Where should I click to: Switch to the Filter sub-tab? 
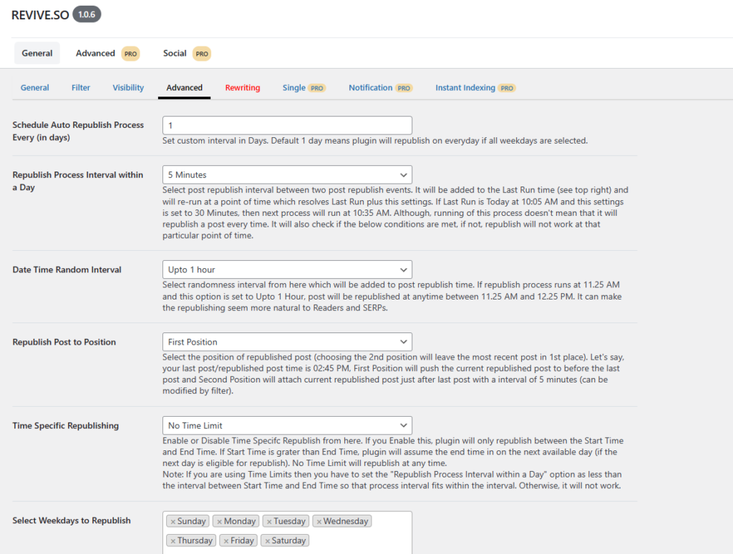pyautogui.click(x=81, y=88)
